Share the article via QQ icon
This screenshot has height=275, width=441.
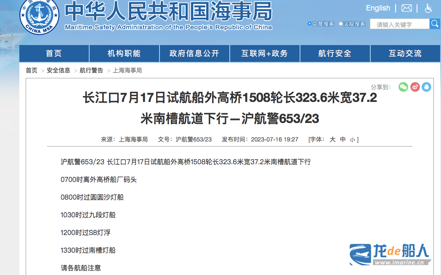click(x=426, y=87)
